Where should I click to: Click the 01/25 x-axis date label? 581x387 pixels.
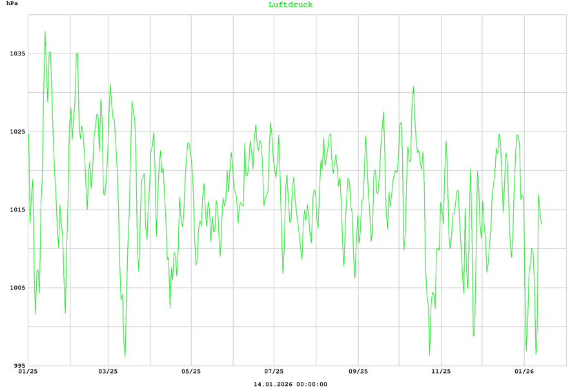tap(28, 372)
